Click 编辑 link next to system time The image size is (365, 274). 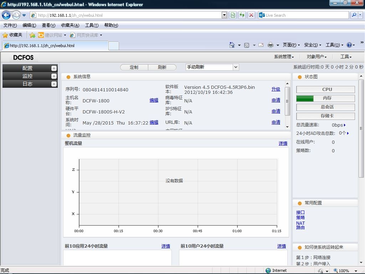(154, 122)
